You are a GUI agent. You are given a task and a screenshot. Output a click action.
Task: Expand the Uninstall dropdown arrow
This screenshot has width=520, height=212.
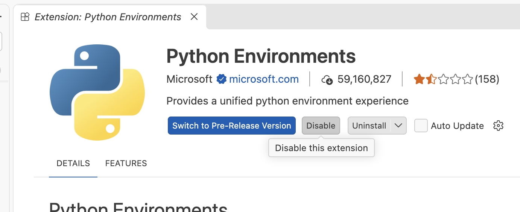click(398, 126)
